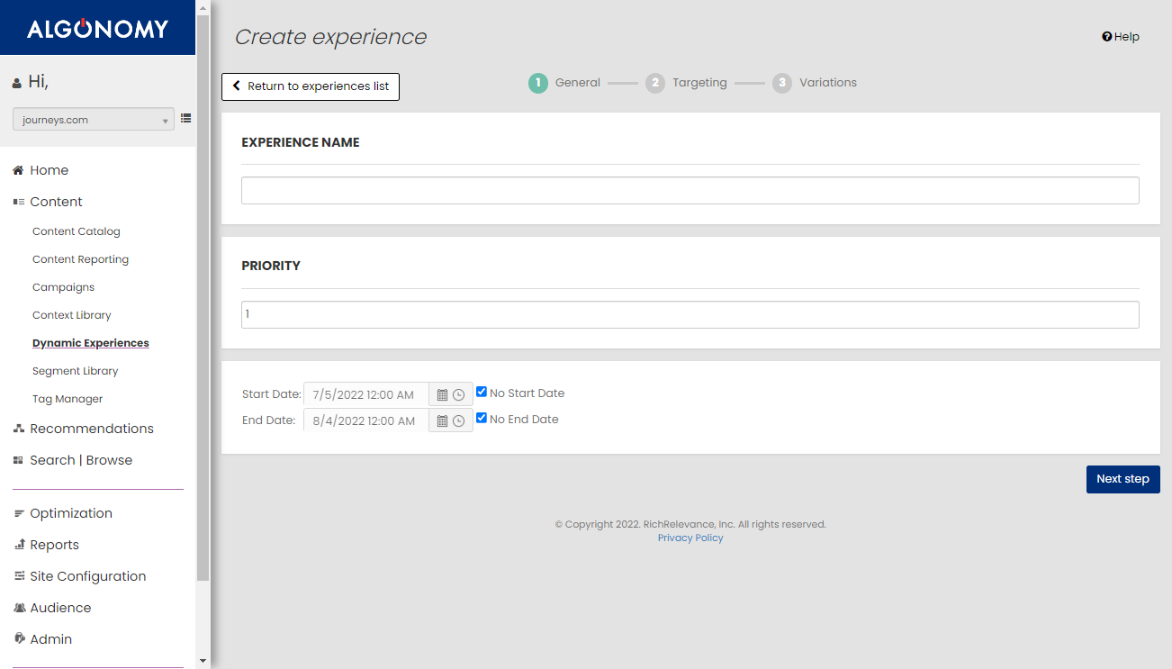This screenshot has width=1172, height=669.
Task: Click the Site Configuration icon
Action: pyautogui.click(x=18, y=576)
